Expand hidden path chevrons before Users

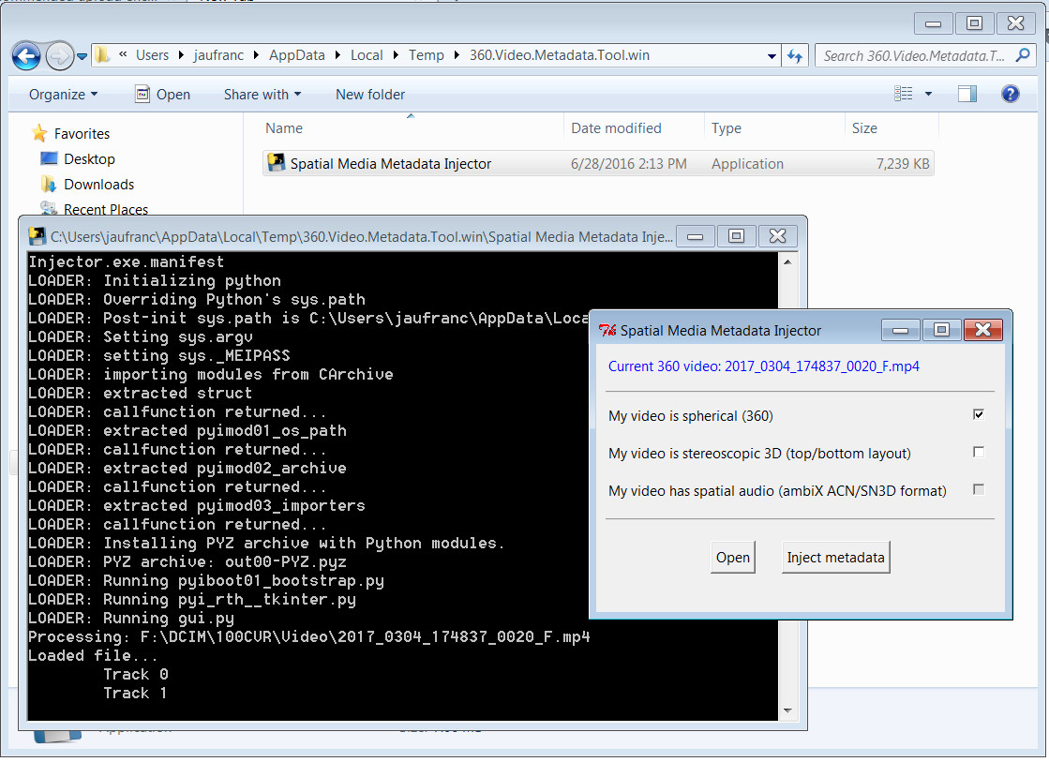pyautogui.click(x=123, y=55)
